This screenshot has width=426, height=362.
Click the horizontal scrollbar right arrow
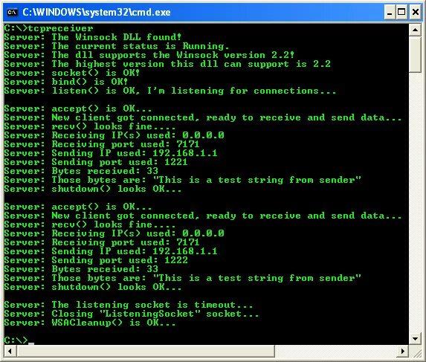click(x=403, y=351)
